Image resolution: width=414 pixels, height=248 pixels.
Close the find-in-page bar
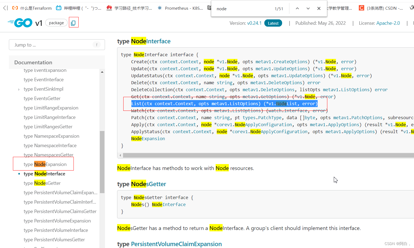pos(319,9)
